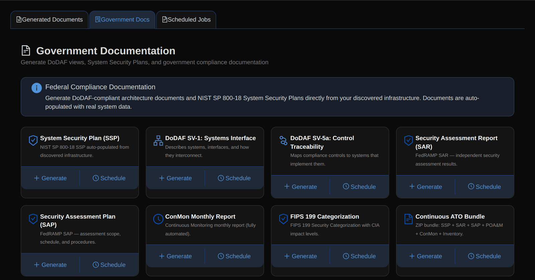Generate the DoDAF SV-5a Control Traceability document
The image size is (535, 280).
coord(301,187)
